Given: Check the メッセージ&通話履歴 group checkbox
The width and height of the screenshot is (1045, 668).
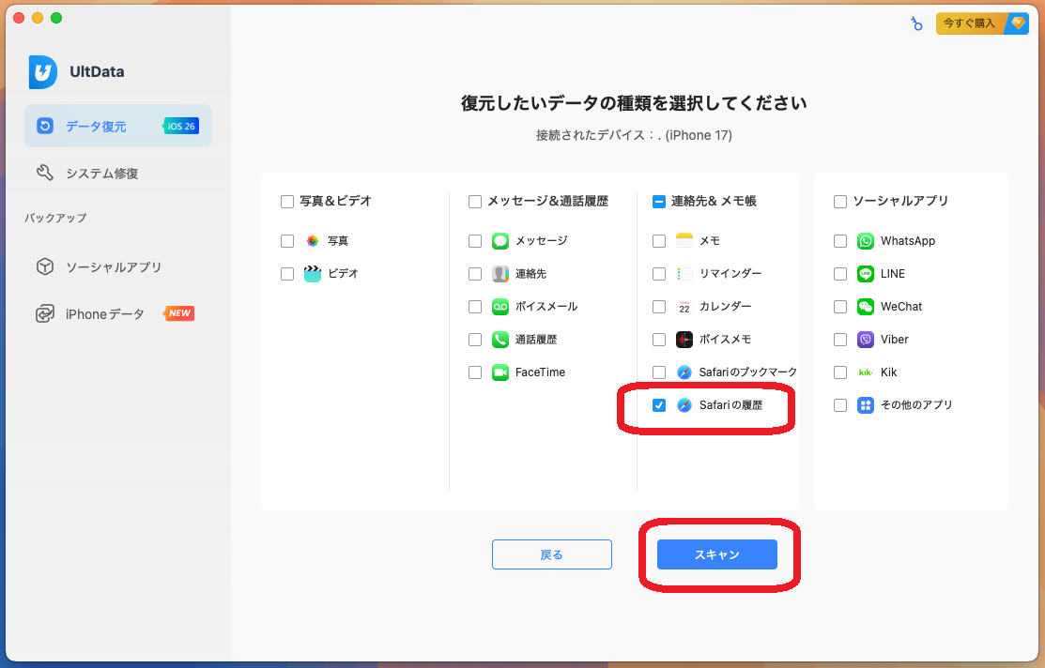Looking at the screenshot, I should click(475, 202).
